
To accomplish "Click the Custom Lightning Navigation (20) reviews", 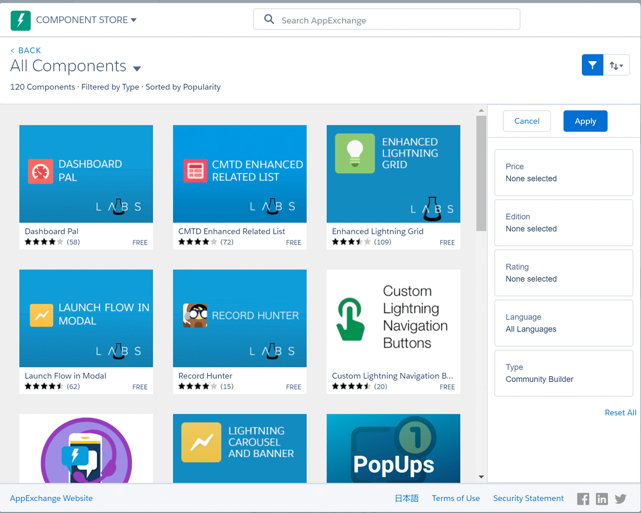I will tap(381, 386).
